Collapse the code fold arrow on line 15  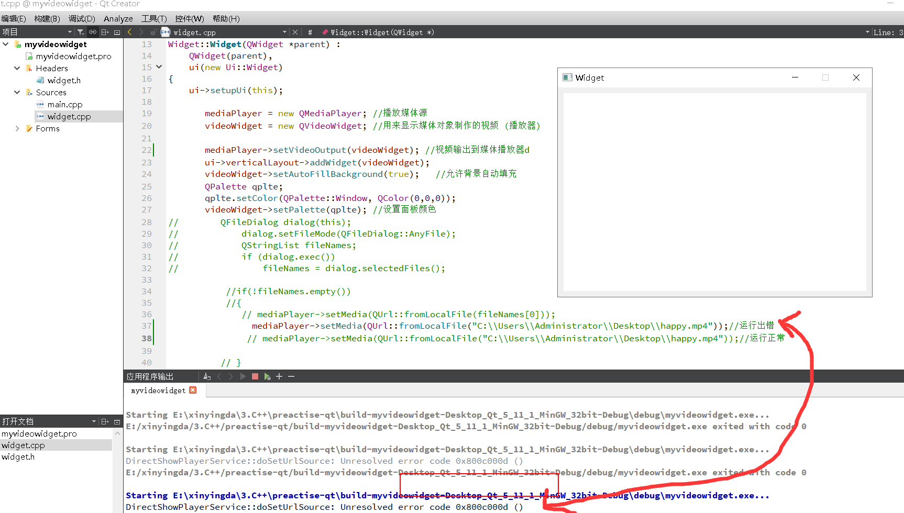[159, 66]
